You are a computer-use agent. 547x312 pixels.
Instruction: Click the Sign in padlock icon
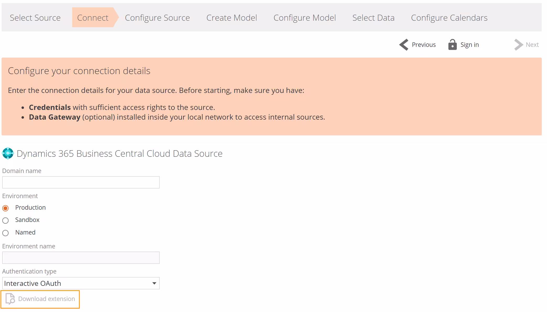(452, 44)
